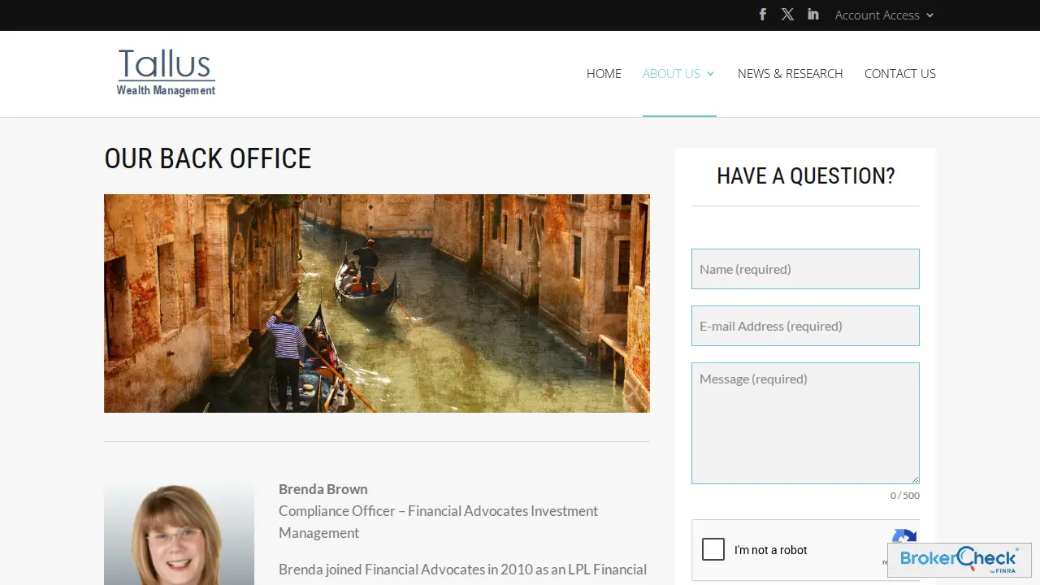Select the Brenda Brown name text

[x=323, y=489]
